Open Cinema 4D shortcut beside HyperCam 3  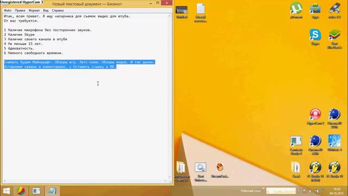(334, 118)
